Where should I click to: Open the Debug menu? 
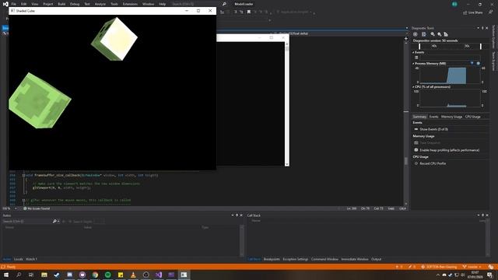(x=75, y=4)
